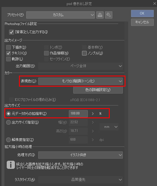Click the info icon near processing description

point(11,165)
